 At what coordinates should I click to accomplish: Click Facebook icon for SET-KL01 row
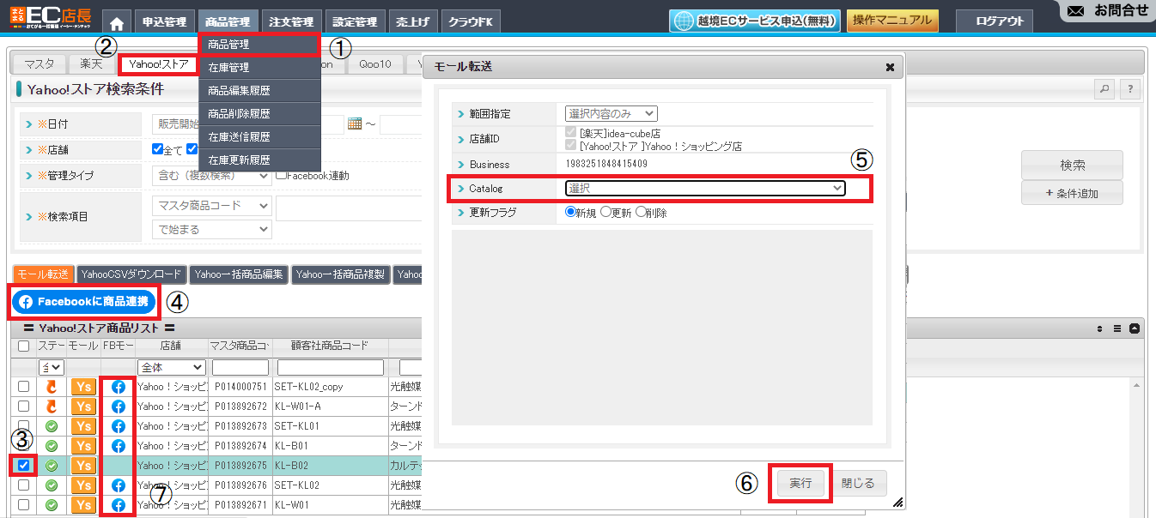[119, 426]
